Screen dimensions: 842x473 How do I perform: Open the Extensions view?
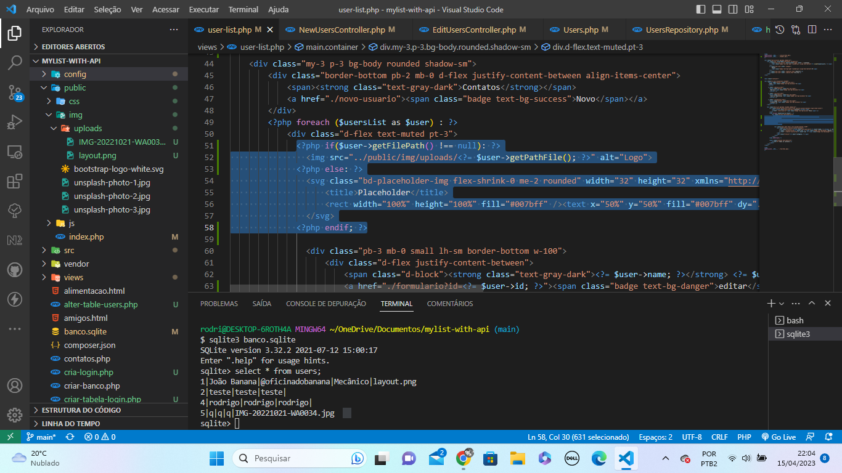coord(15,181)
